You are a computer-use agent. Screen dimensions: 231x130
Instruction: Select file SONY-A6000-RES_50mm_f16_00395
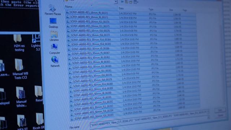tap(94, 117)
